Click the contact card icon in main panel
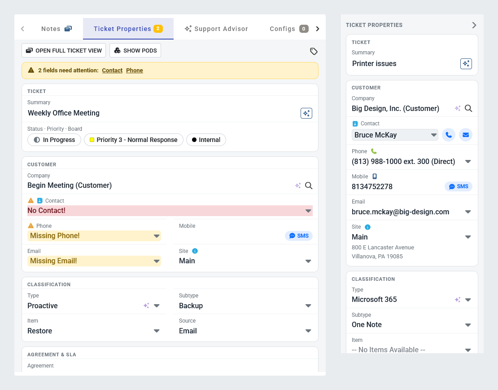 pos(39,201)
